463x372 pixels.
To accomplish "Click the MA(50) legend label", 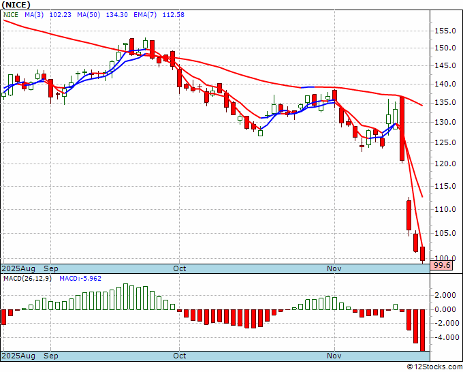I will tap(89, 15).
